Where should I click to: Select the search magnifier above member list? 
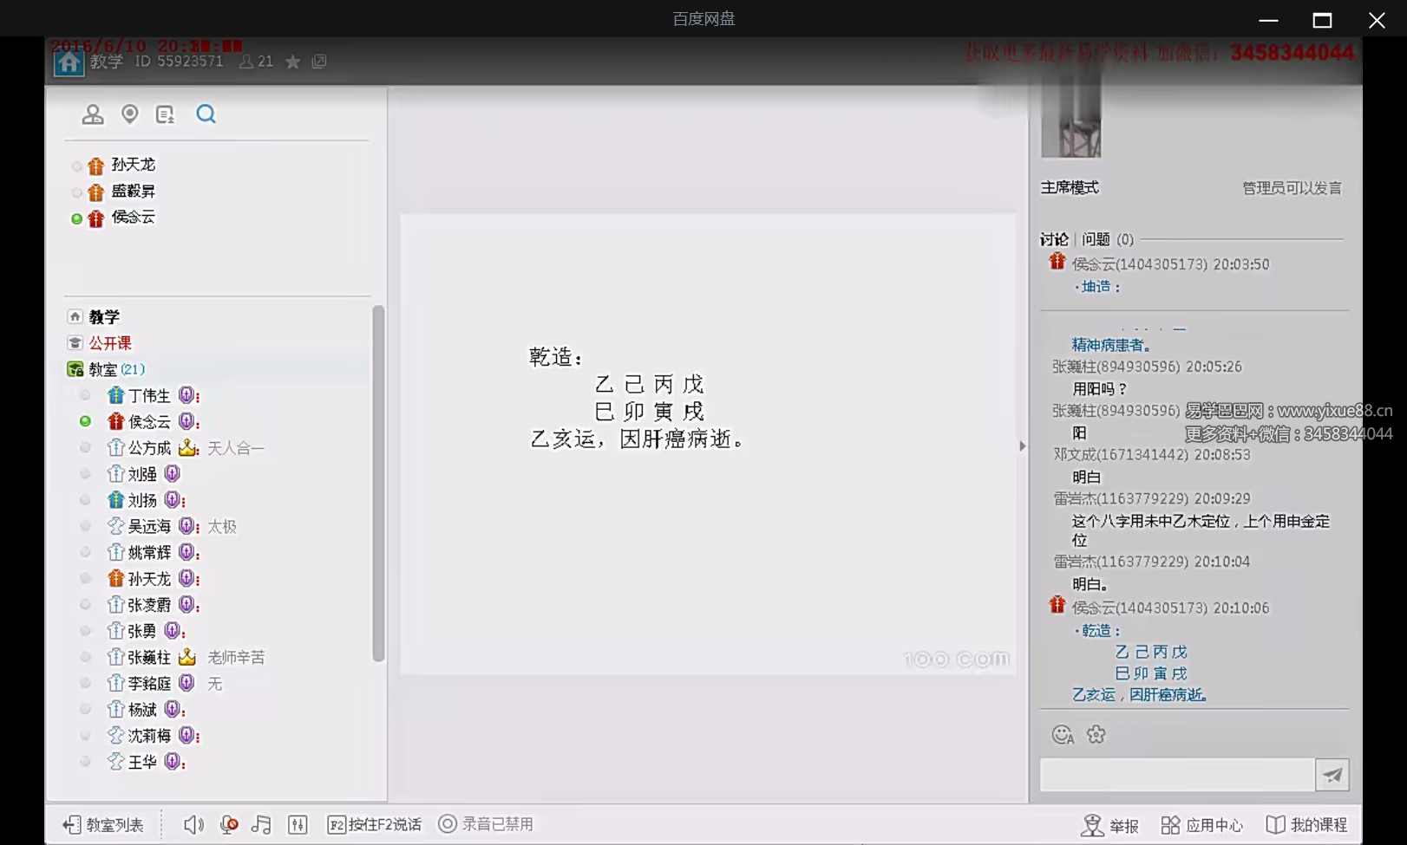206,114
